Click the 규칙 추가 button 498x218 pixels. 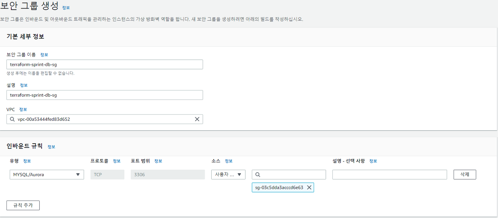coord(23,205)
